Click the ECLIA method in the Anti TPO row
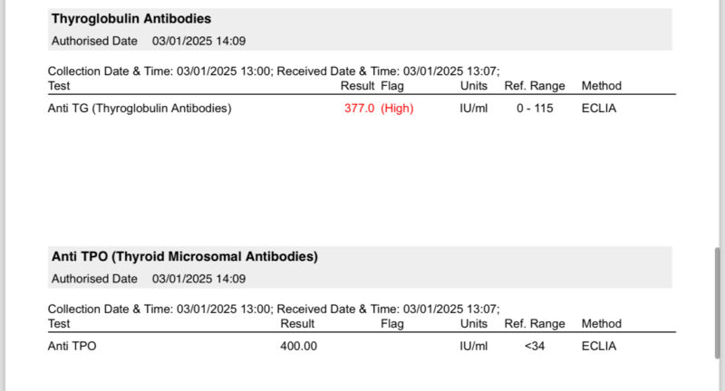The width and height of the screenshot is (725, 391). click(599, 347)
